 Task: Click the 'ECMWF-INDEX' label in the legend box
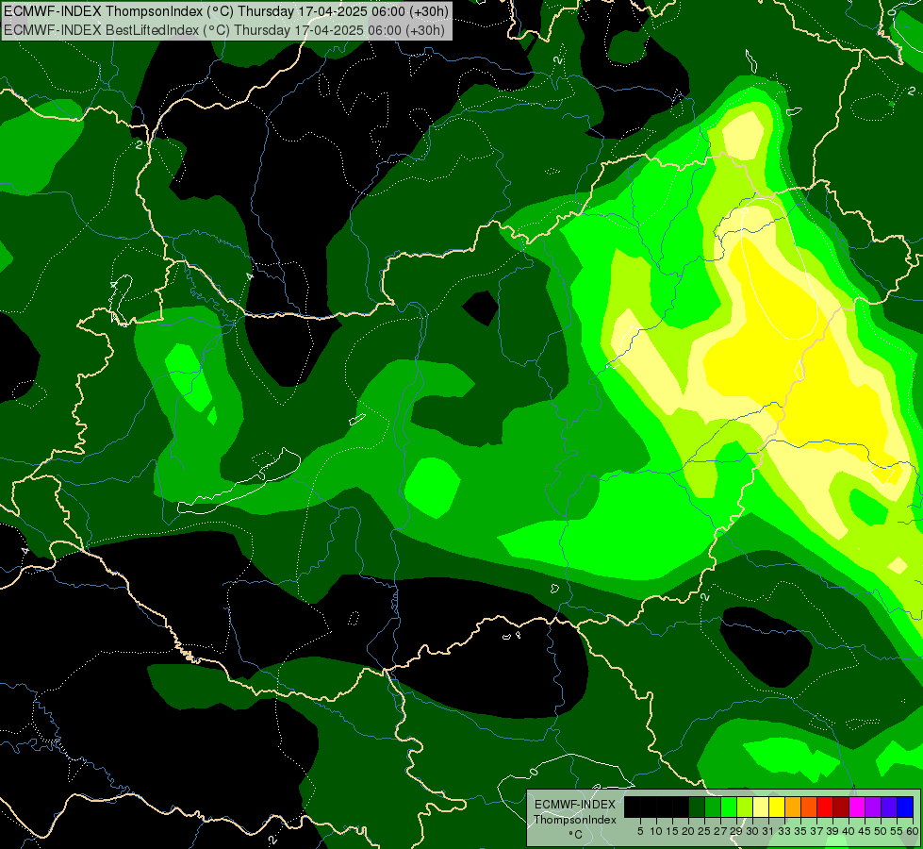tap(575, 805)
